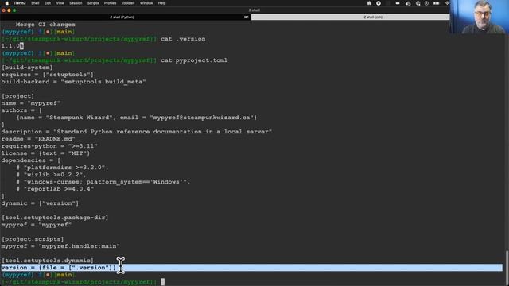Open the Shell menu
The height and width of the screenshot is (286, 509).
(35, 3)
